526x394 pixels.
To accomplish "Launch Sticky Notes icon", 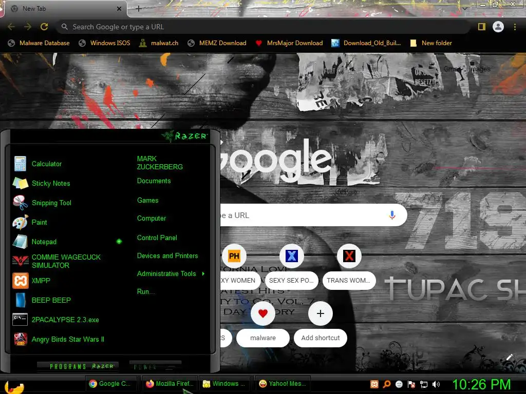I will [x=20, y=183].
